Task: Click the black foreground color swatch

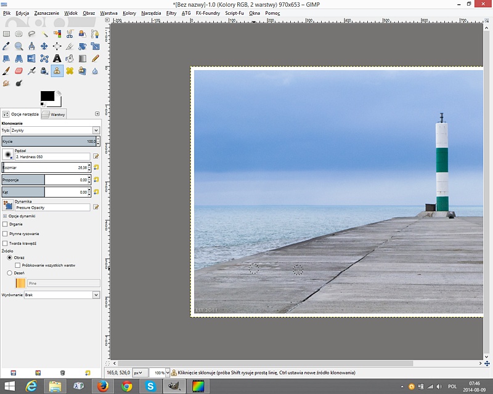Action: click(47, 96)
